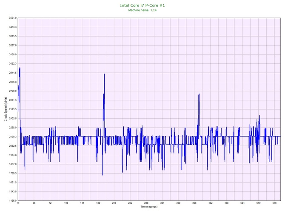Click the 2944.5 y-axis label
The width and height of the screenshot is (285, 214).
(x=13, y=73)
